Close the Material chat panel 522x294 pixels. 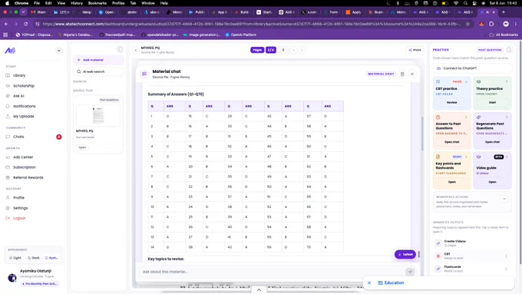coord(412,74)
